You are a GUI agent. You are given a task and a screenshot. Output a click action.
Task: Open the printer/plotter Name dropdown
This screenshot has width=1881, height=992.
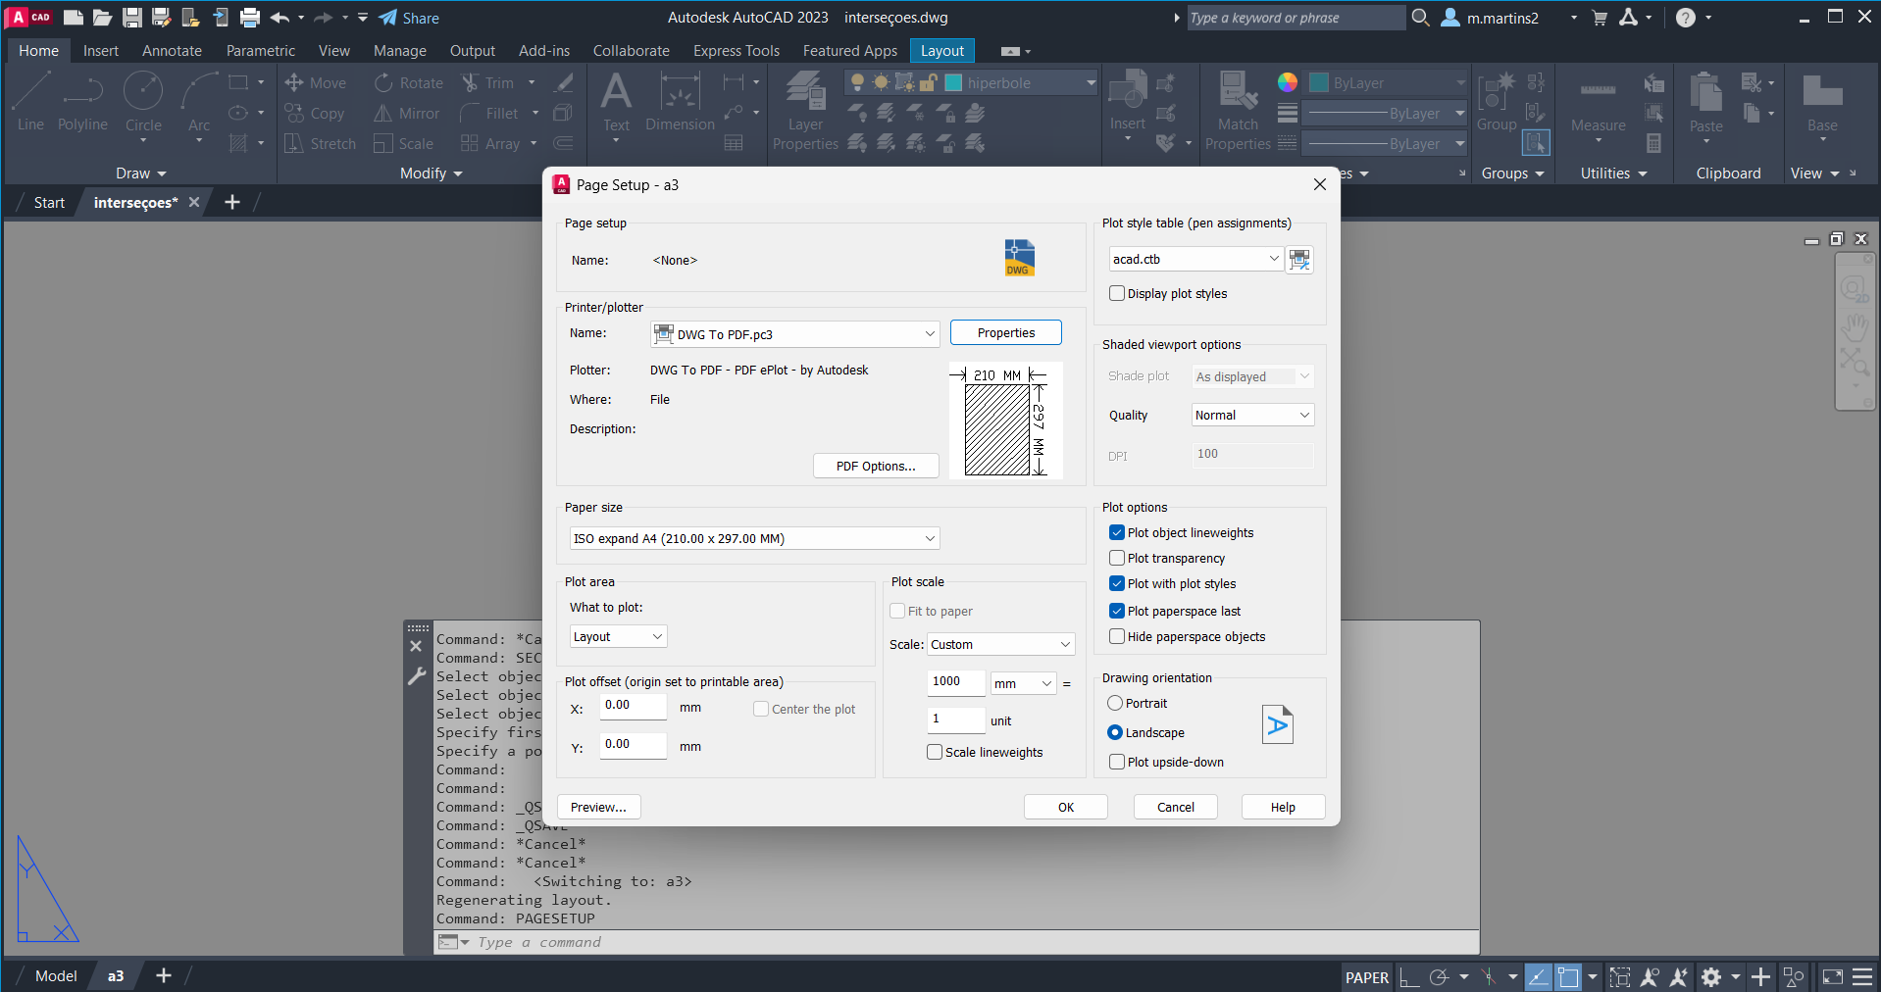pyautogui.click(x=795, y=334)
